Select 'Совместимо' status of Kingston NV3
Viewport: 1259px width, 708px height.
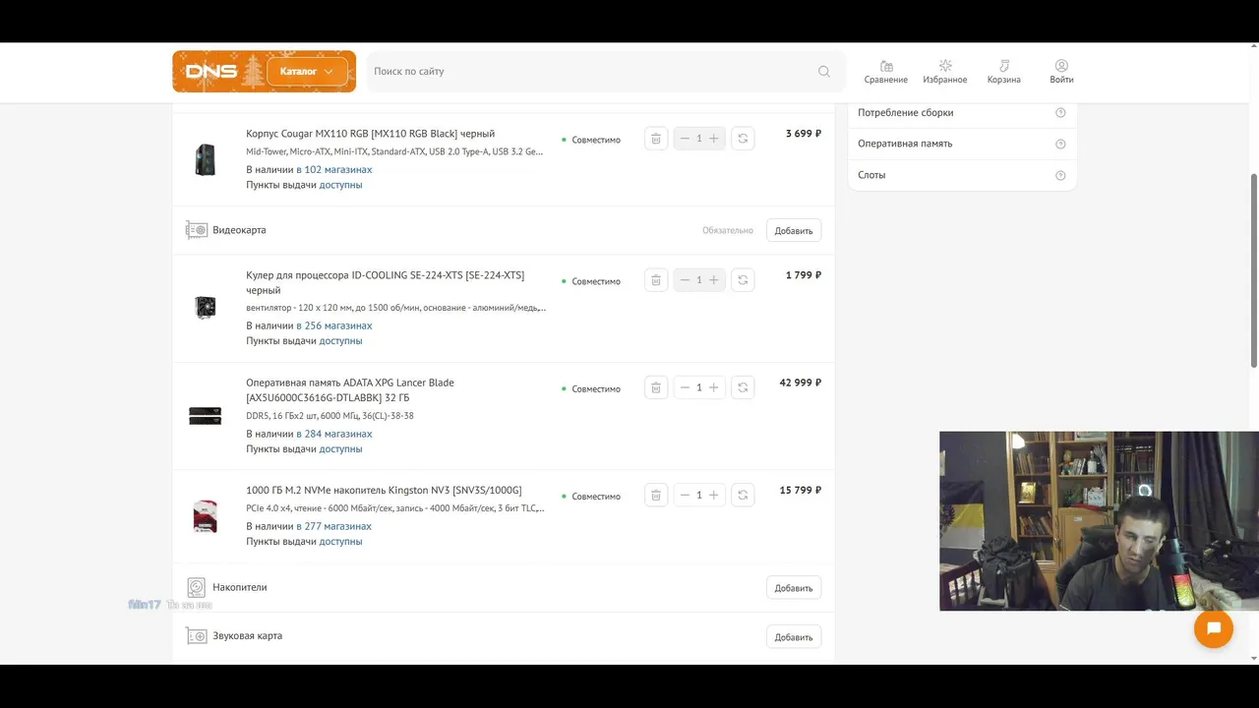[596, 497]
